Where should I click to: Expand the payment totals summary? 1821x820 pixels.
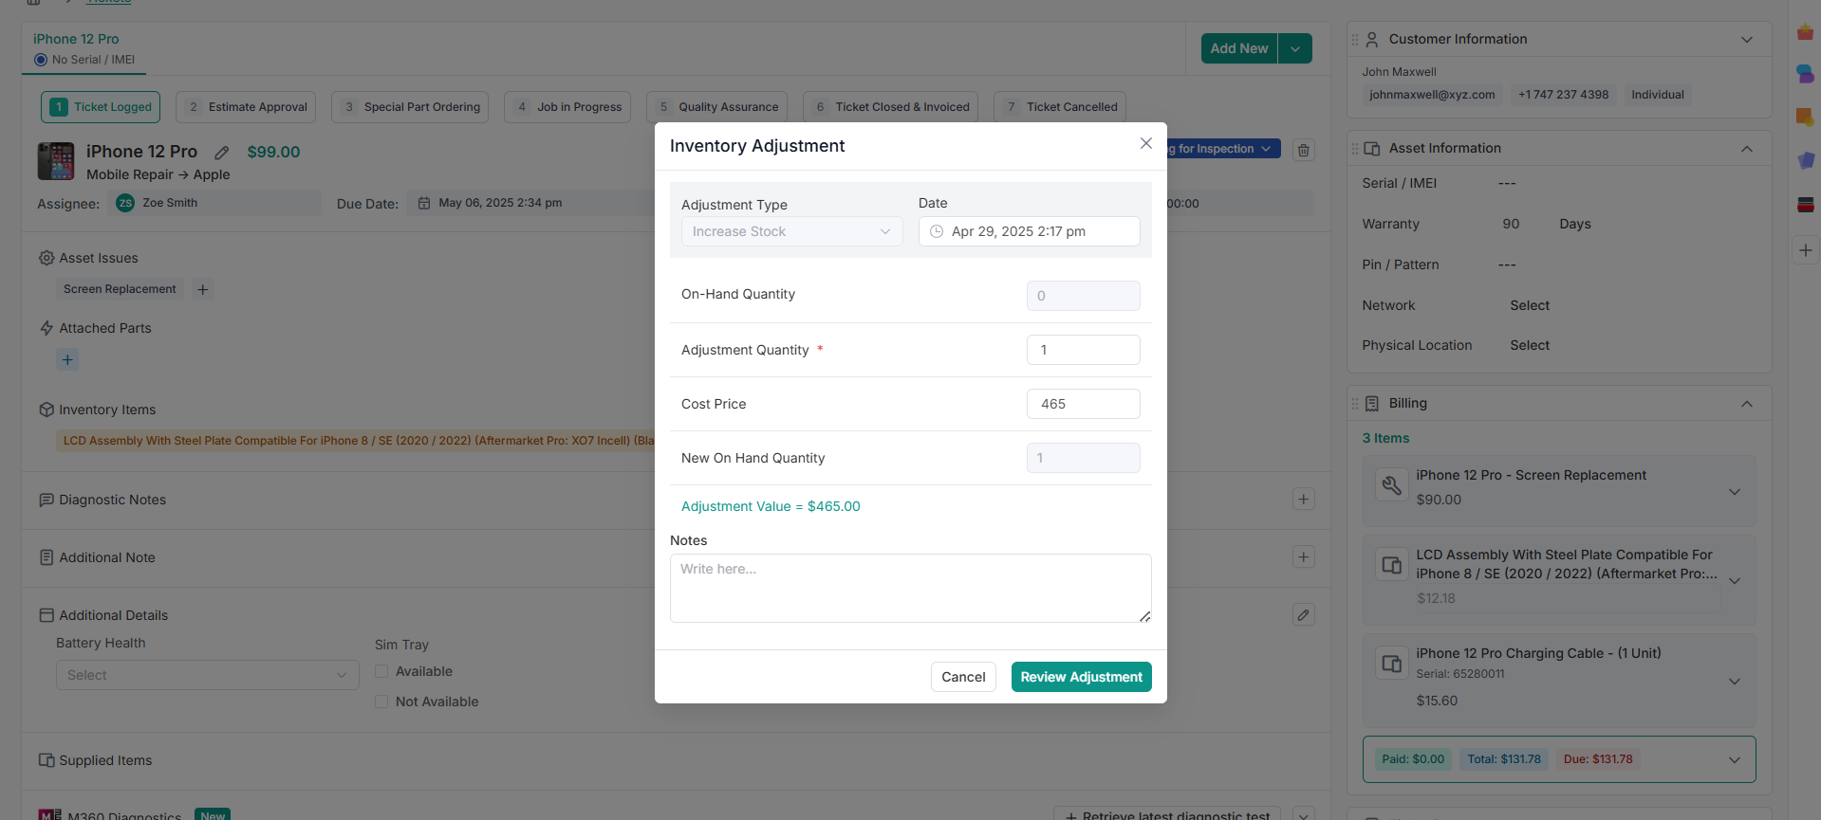pyautogui.click(x=1735, y=760)
